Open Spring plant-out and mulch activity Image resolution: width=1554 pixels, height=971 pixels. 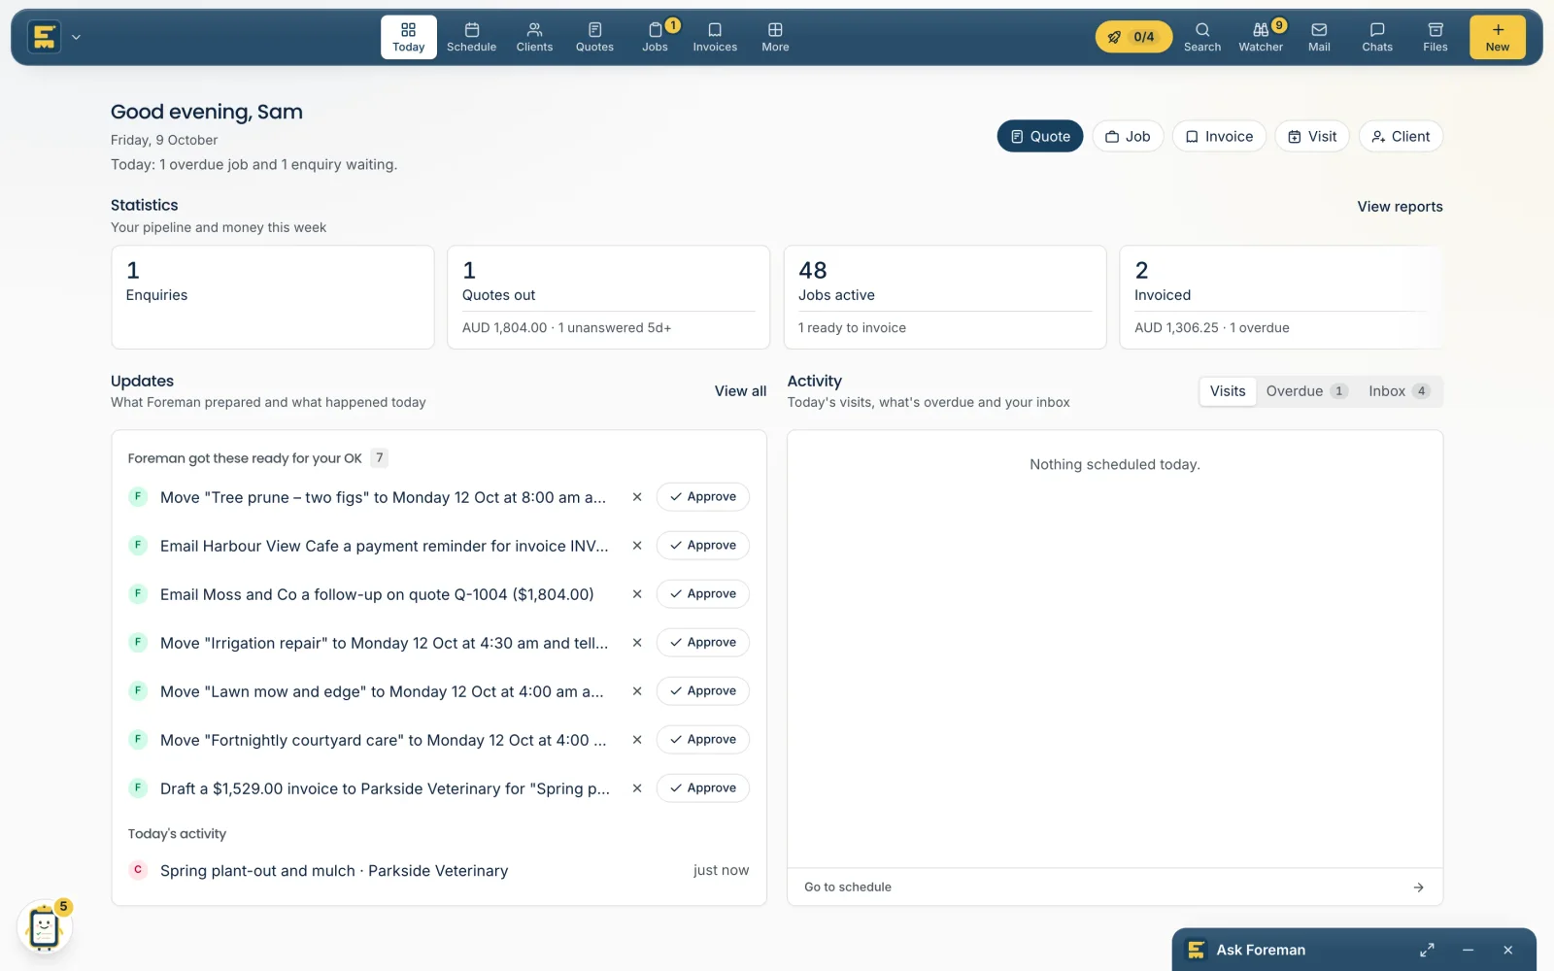pyautogui.click(x=439, y=871)
